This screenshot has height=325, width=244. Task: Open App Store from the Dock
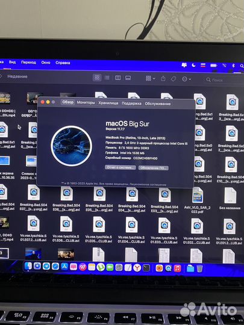(64, 267)
